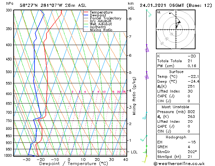Click the 'θε(K)' surface value 251

191,86
